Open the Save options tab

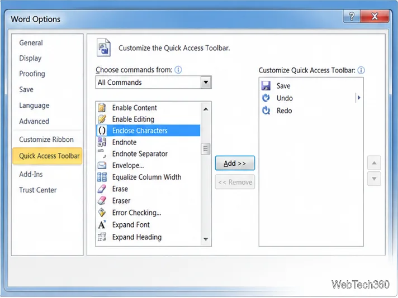click(26, 89)
